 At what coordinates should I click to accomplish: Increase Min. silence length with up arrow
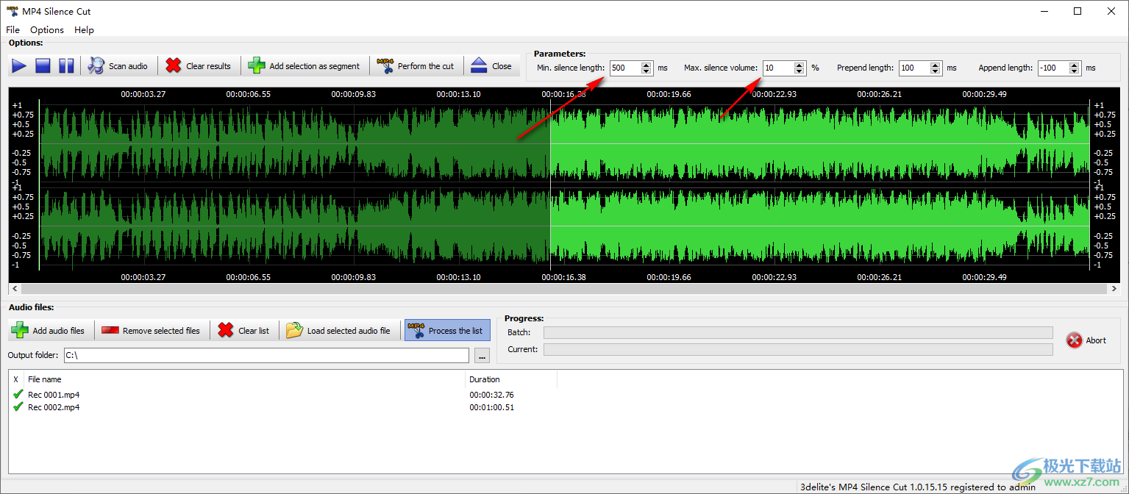(647, 65)
